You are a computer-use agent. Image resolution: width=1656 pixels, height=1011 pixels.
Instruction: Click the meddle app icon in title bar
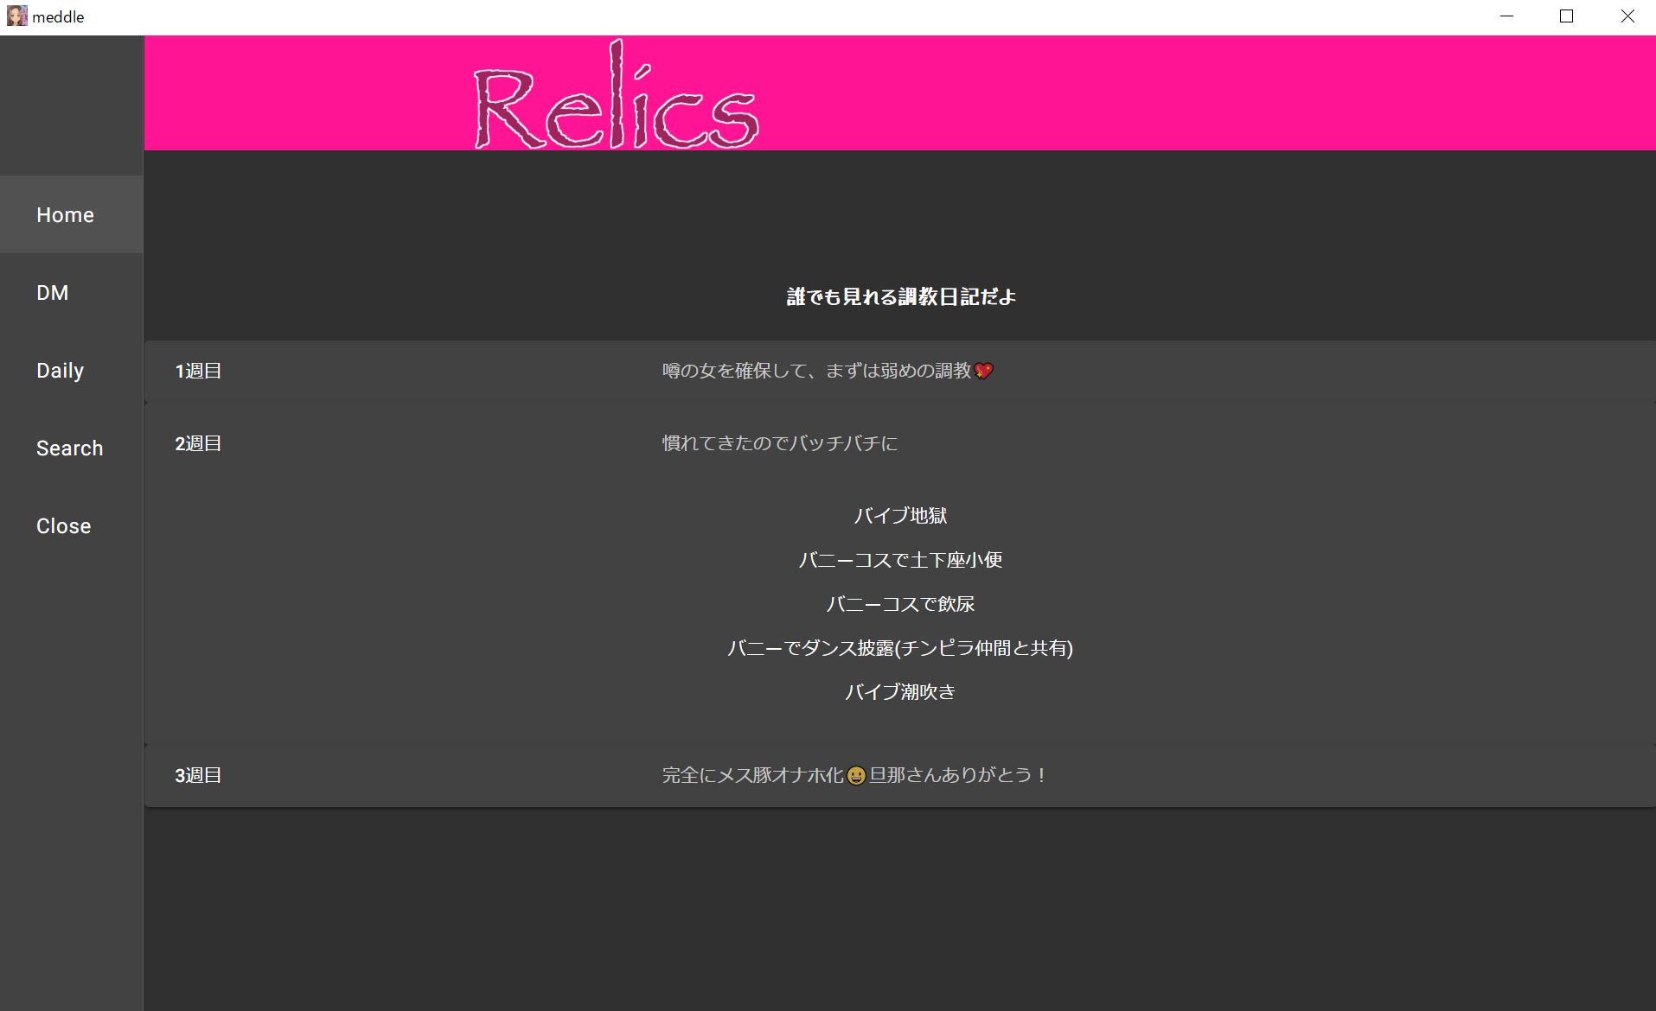pos(16,16)
